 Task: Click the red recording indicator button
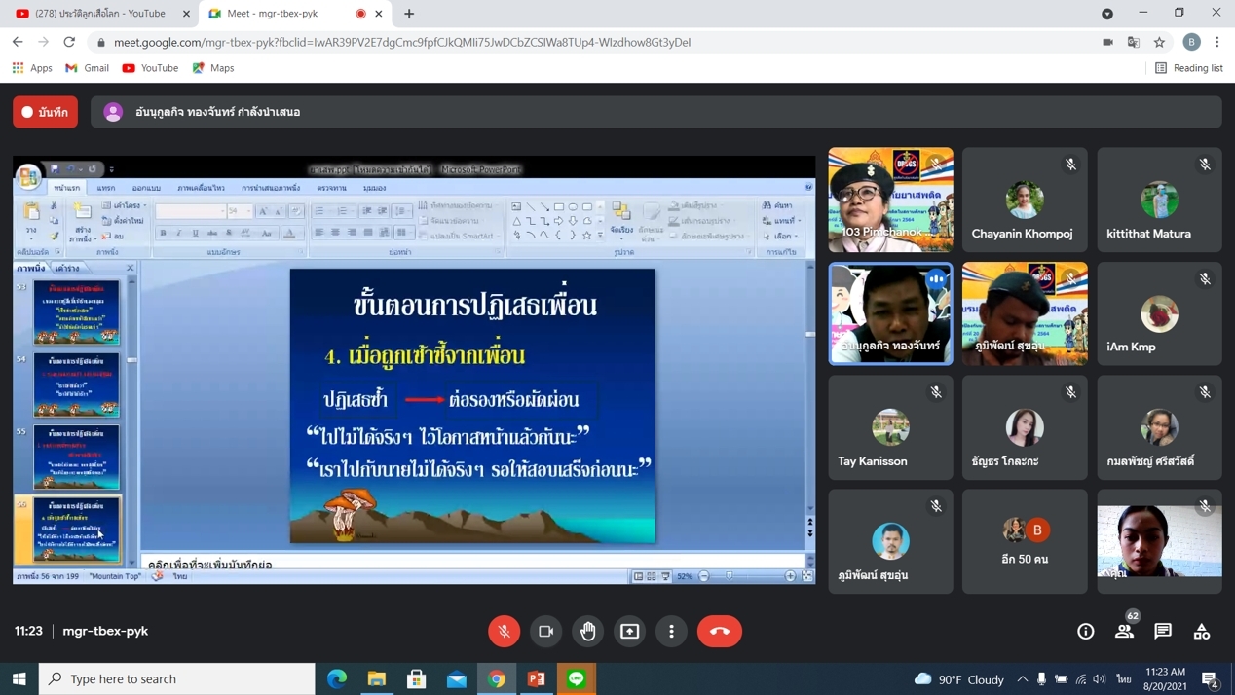tap(46, 112)
